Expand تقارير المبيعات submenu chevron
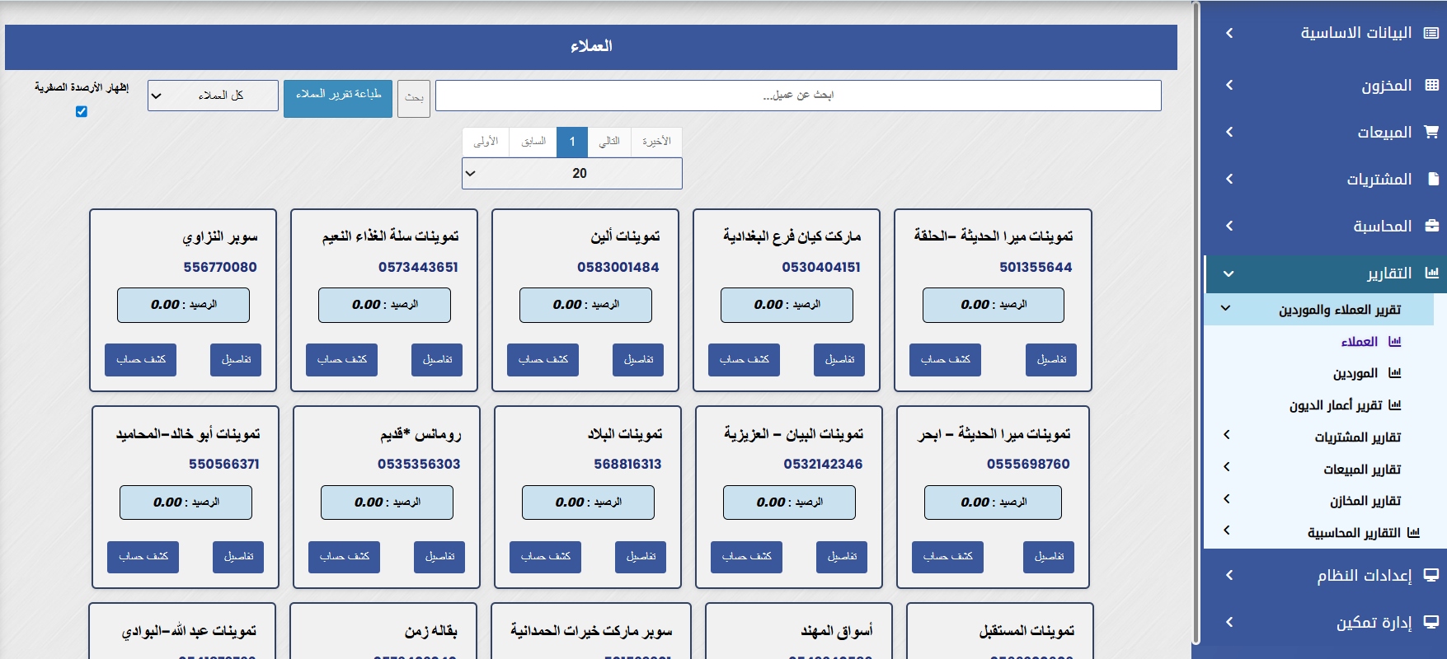This screenshot has height=659, width=1447. pyautogui.click(x=1227, y=467)
